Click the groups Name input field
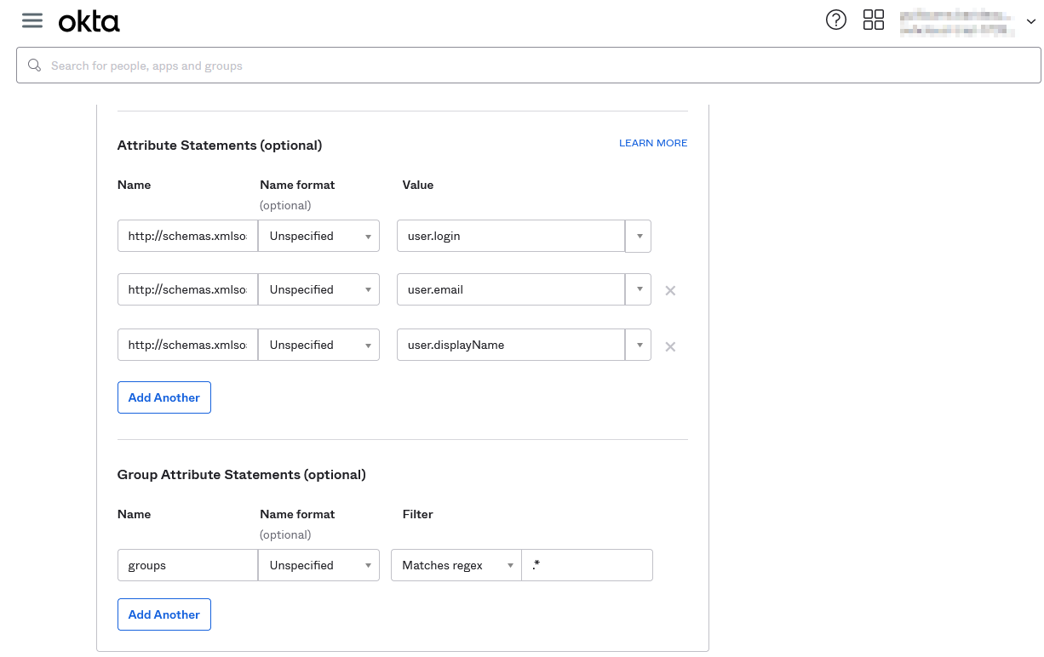1044x657 pixels. pyautogui.click(x=186, y=565)
